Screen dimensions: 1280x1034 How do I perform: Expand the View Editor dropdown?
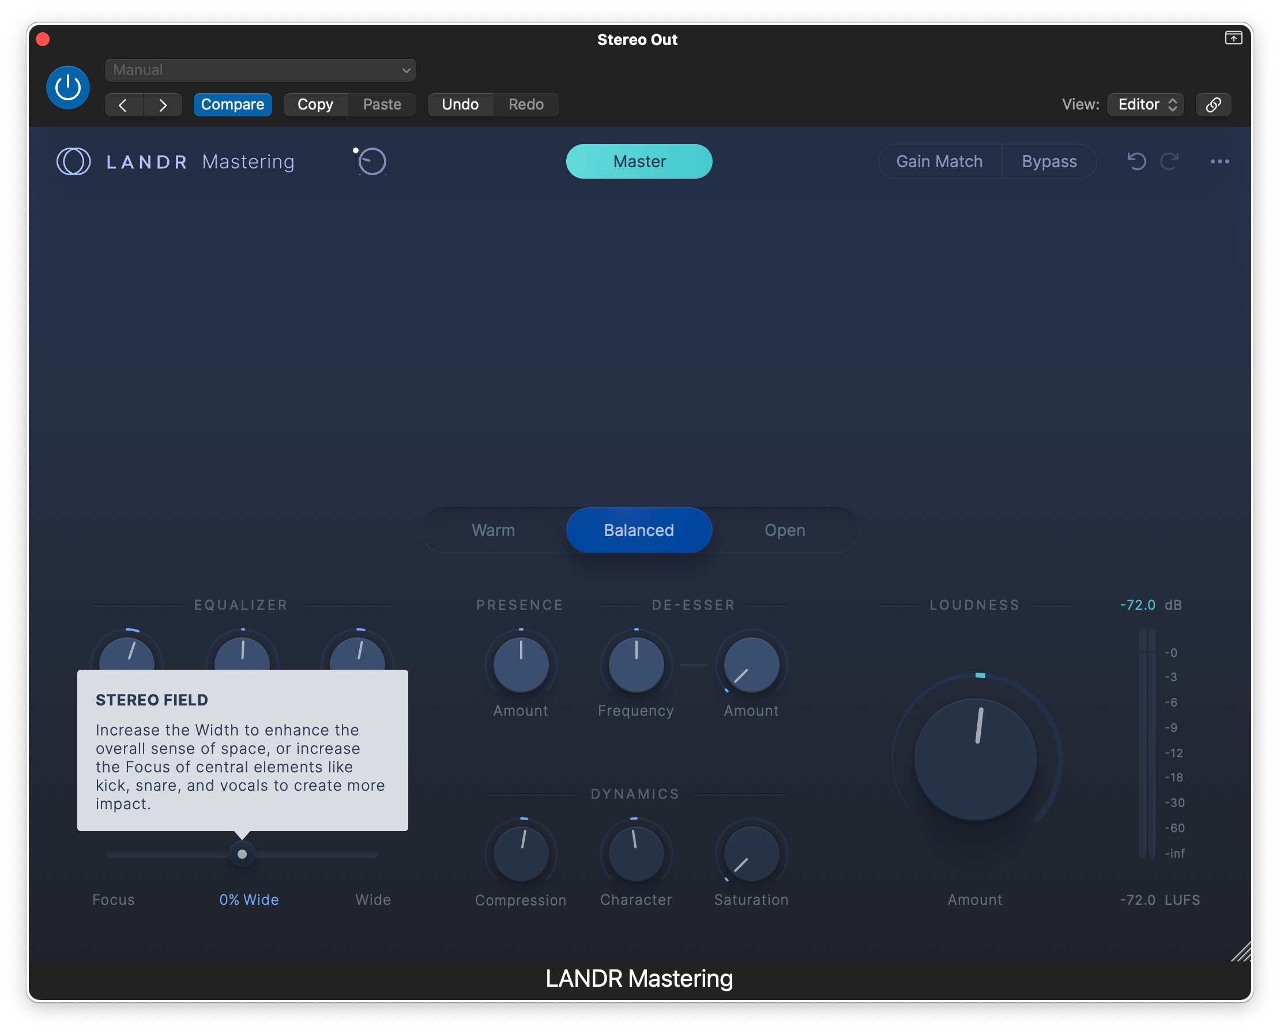pos(1147,103)
